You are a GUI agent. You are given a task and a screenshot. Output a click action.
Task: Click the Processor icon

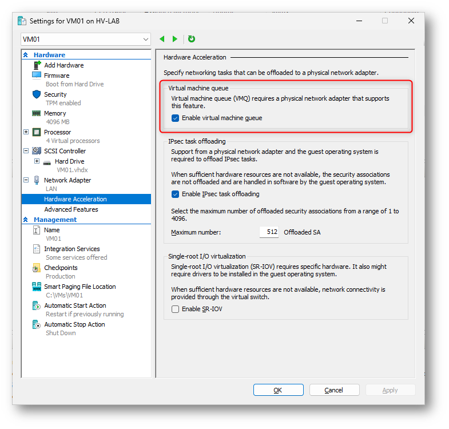click(37, 132)
